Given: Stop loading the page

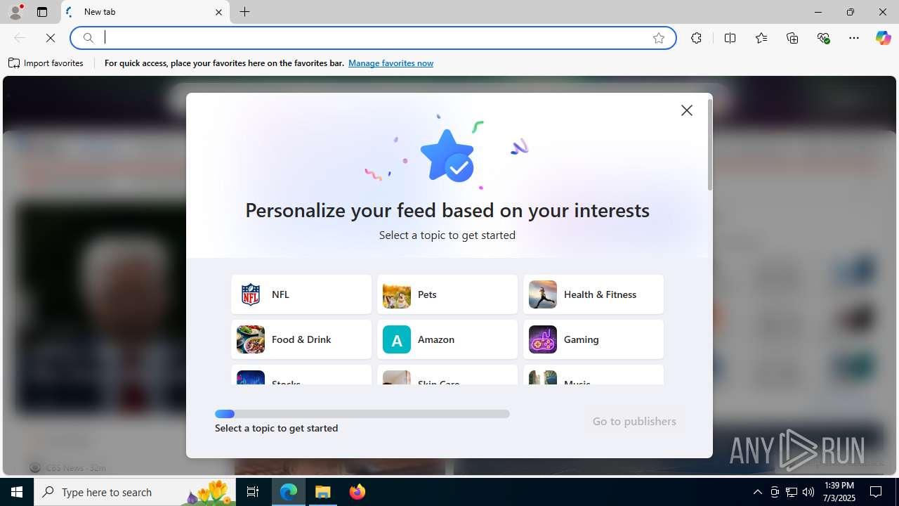Looking at the screenshot, I should coord(51,38).
